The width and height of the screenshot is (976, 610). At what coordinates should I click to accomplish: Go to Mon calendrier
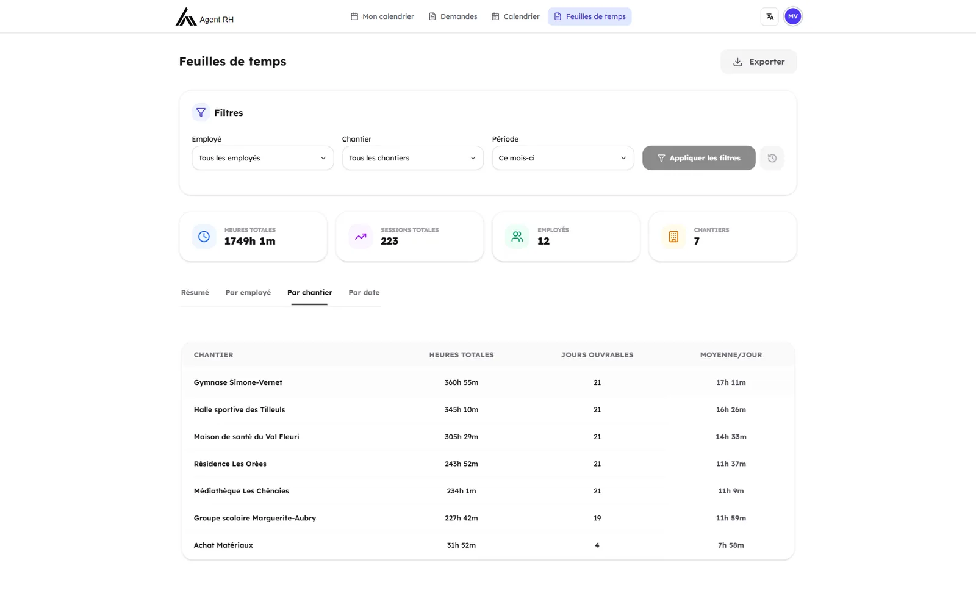[x=382, y=16]
